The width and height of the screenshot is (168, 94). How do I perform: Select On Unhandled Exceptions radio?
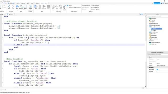click(68, 8)
